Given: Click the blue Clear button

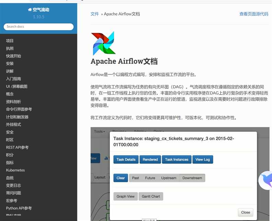Looking at the screenshot, I should tap(120, 178).
